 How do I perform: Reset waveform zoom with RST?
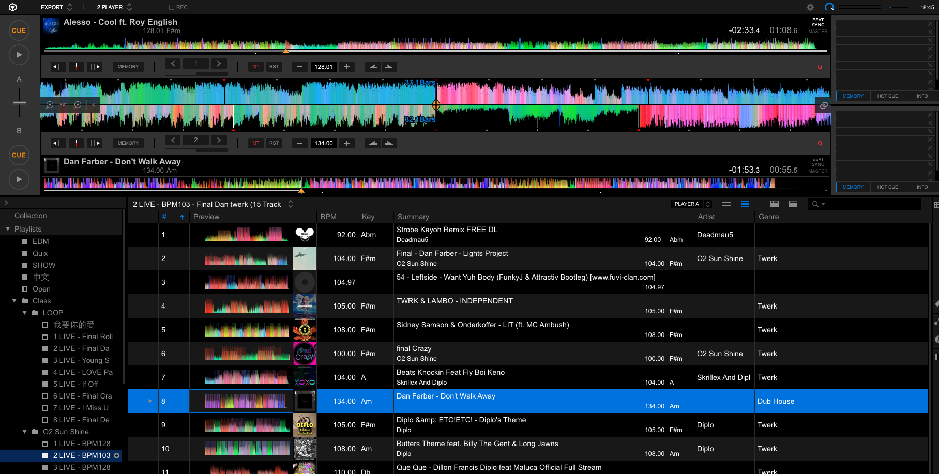pyautogui.click(x=63, y=104)
